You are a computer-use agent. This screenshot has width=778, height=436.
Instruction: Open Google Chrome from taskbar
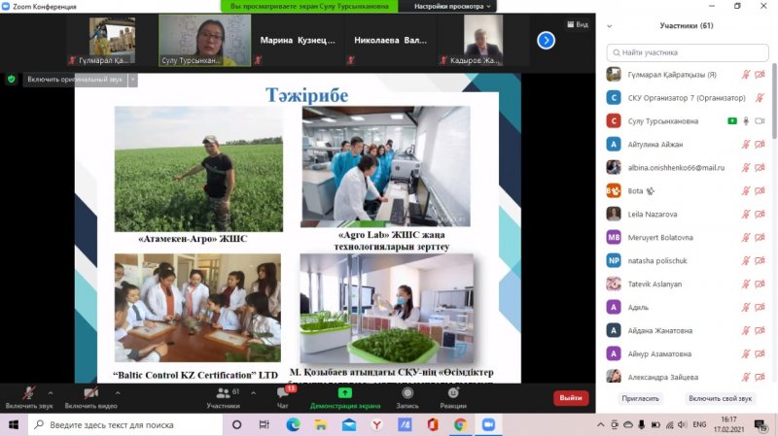coord(460,424)
